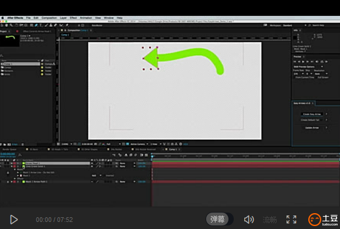340x229 pixels.
Task: Click the Update Arrow button
Action: tap(312, 128)
